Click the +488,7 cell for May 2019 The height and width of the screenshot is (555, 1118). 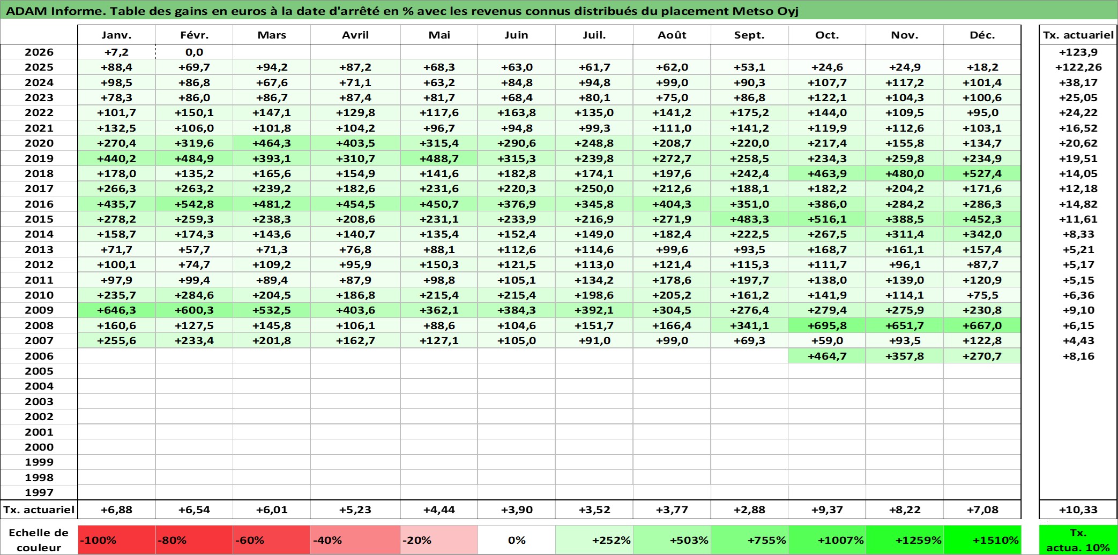[439, 158]
